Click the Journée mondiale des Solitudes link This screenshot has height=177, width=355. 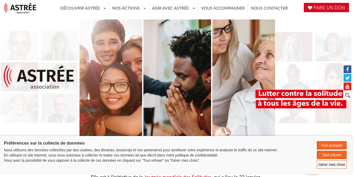(178, 176)
